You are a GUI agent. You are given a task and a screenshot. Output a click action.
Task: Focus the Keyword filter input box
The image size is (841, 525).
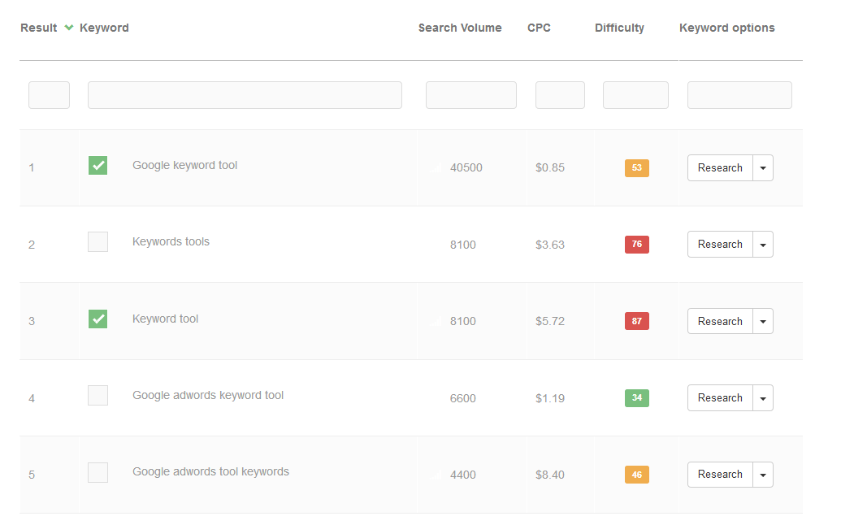[245, 95]
